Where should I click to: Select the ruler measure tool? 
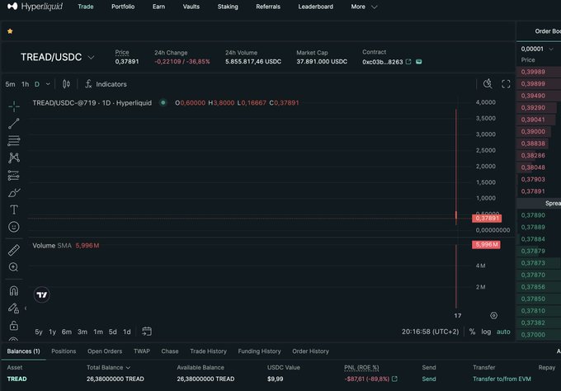(x=14, y=250)
